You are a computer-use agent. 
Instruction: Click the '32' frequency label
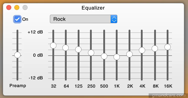(53, 86)
